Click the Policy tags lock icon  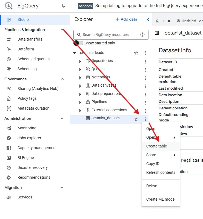9,99
